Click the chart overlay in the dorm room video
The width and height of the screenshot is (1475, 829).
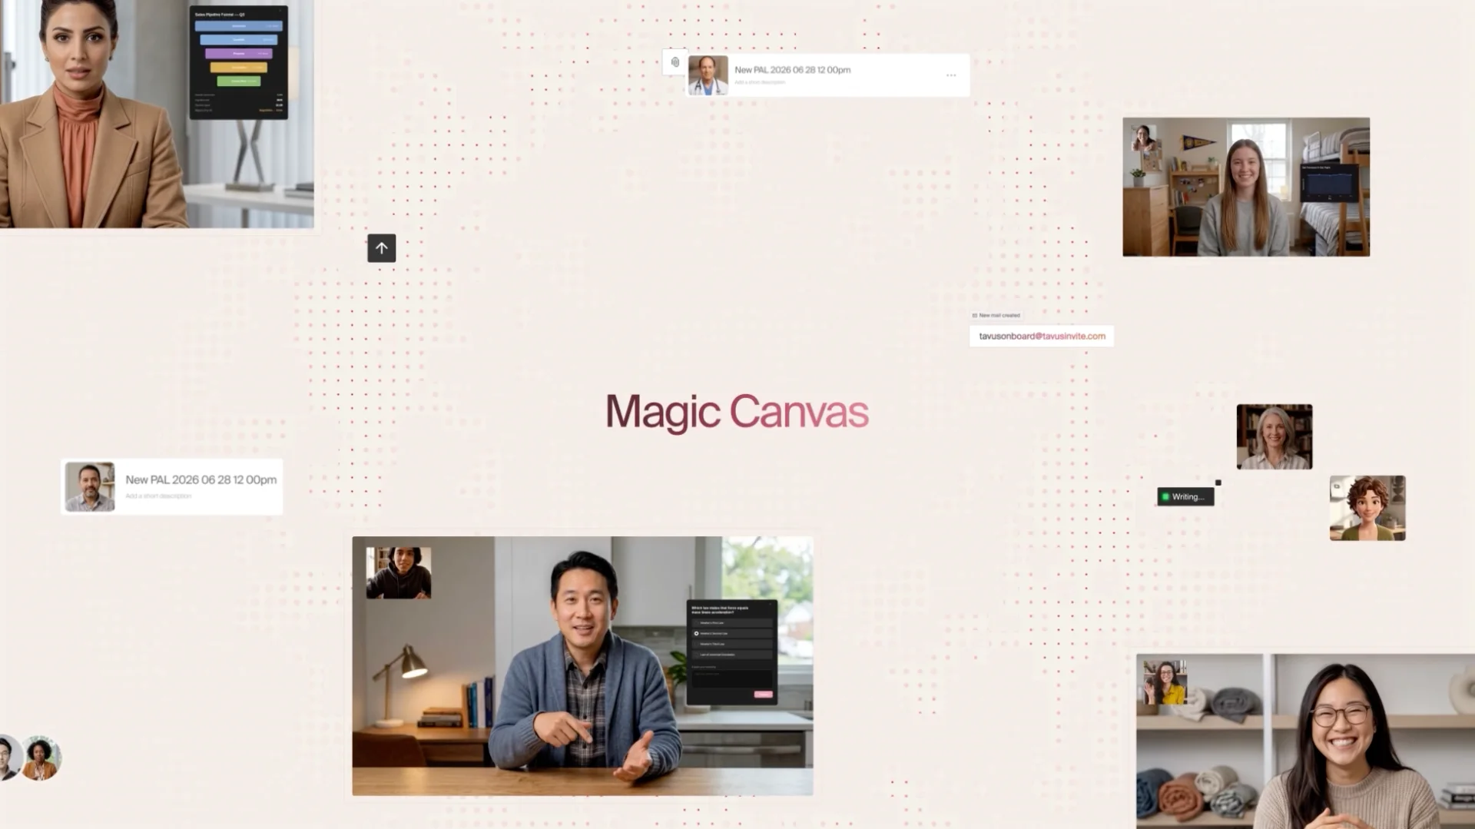pyautogui.click(x=1331, y=183)
